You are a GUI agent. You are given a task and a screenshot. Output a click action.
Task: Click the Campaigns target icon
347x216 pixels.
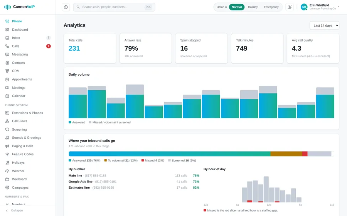click(x=7, y=188)
